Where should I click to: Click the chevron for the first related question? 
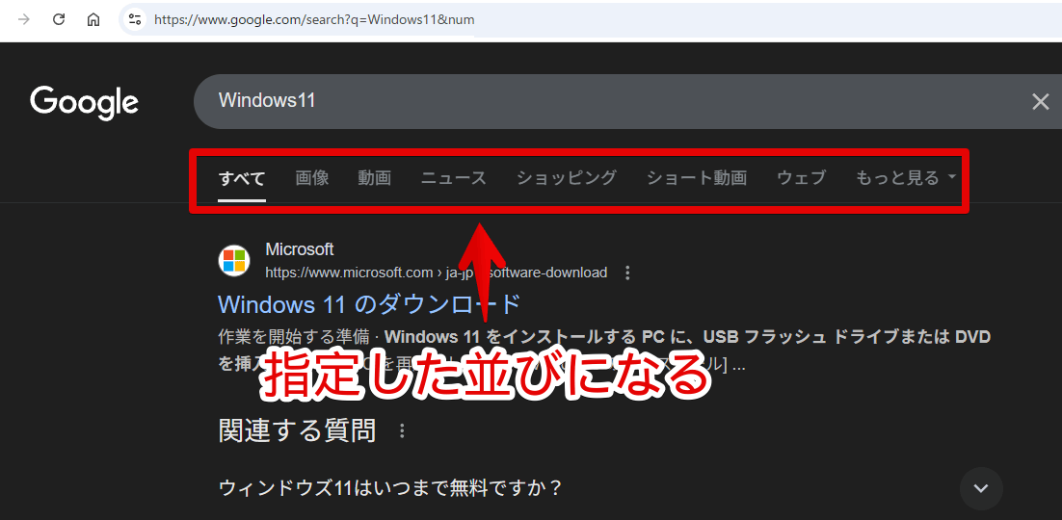[981, 488]
